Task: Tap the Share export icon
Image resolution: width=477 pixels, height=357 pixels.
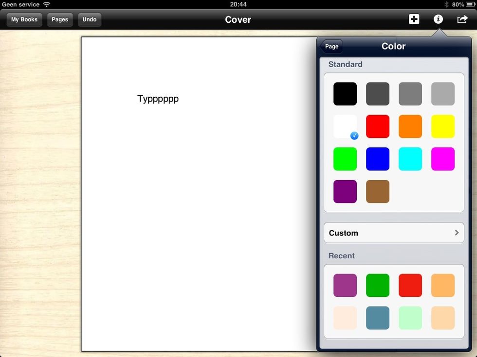Action: tap(461, 19)
